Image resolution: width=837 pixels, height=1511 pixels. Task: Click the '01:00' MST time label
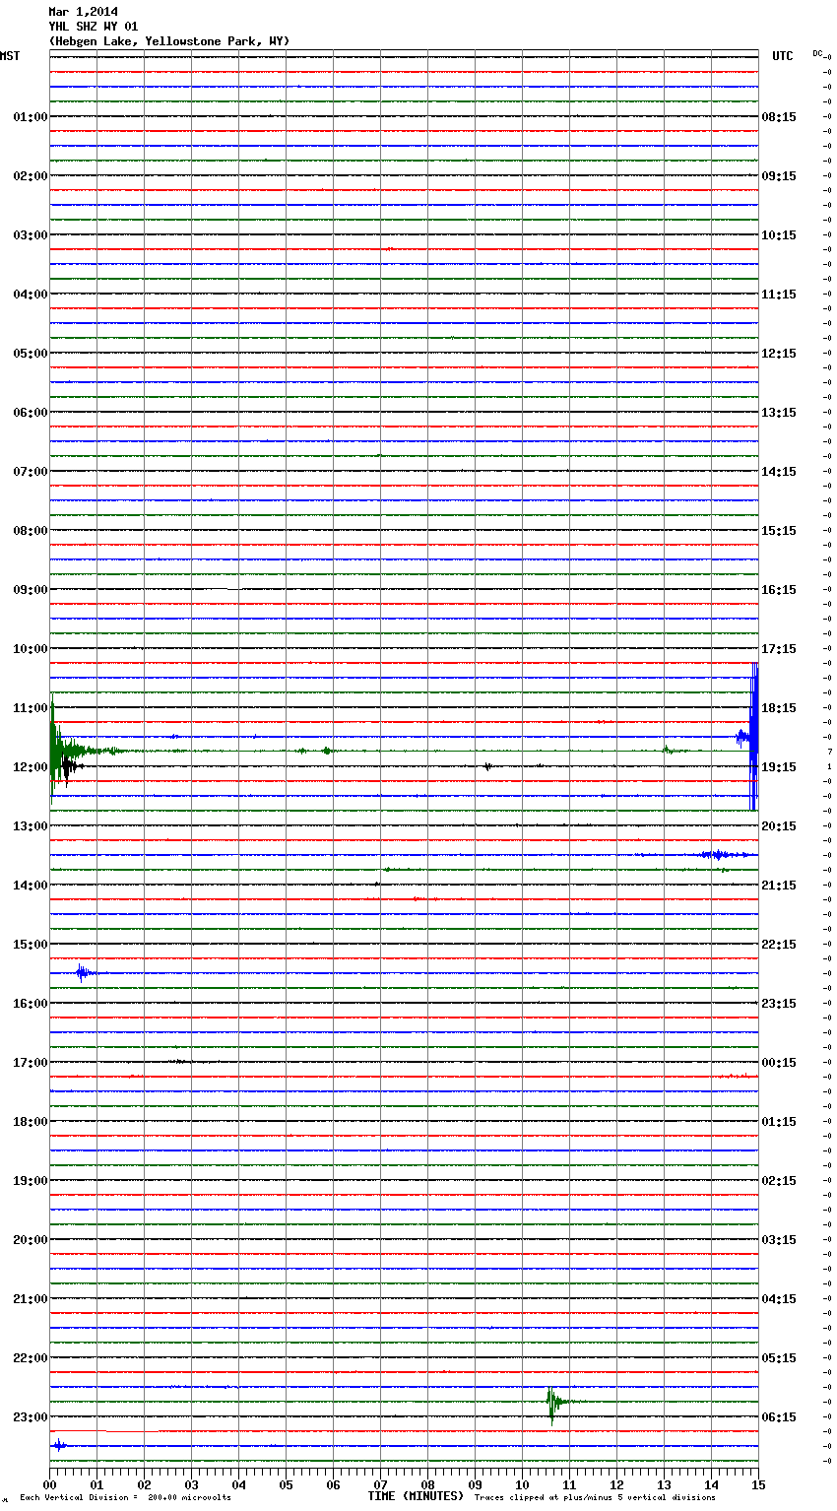point(30,117)
